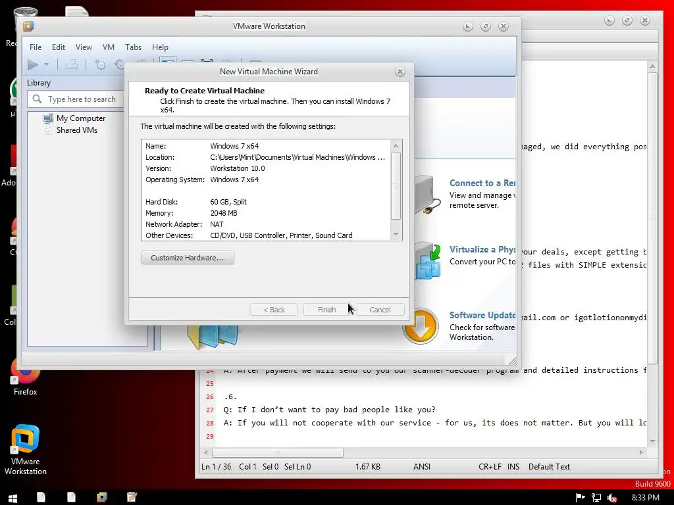Click the notepad editor taskbar icon
The height and width of the screenshot is (505, 674).
click(x=132, y=497)
